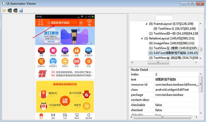Tap the 最高8元 red envelope offer
The height and width of the screenshot is (122, 206).
[x=48, y=94]
